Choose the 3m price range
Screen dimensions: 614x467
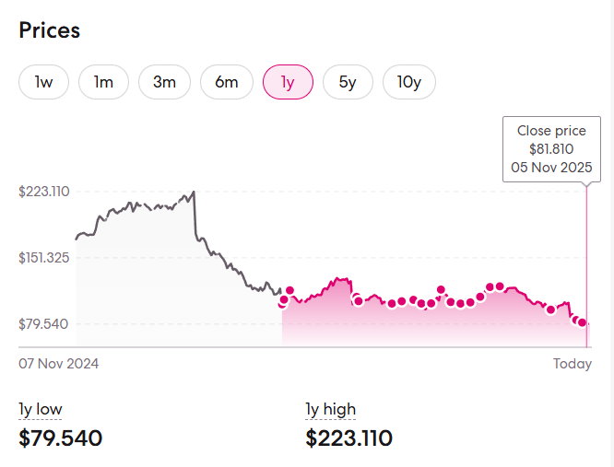pos(164,82)
